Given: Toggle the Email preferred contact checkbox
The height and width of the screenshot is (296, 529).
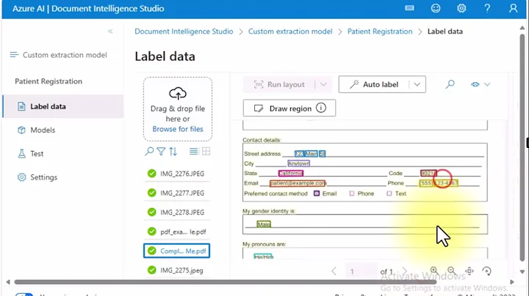Looking at the screenshot, I should click(317, 193).
